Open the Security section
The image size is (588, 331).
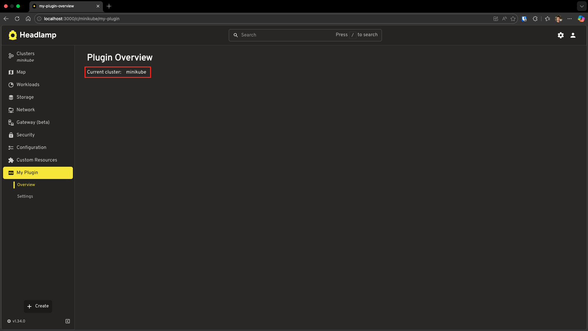(x=25, y=135)
